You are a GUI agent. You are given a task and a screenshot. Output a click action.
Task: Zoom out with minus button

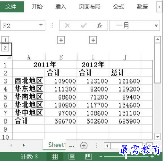tap(101, 157)
